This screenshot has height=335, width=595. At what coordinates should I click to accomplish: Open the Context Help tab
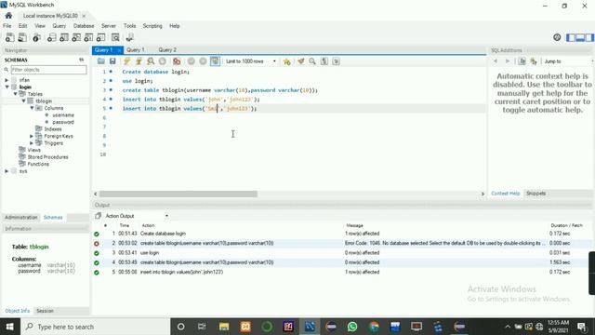pyautogui.click(x=505, y=194)
